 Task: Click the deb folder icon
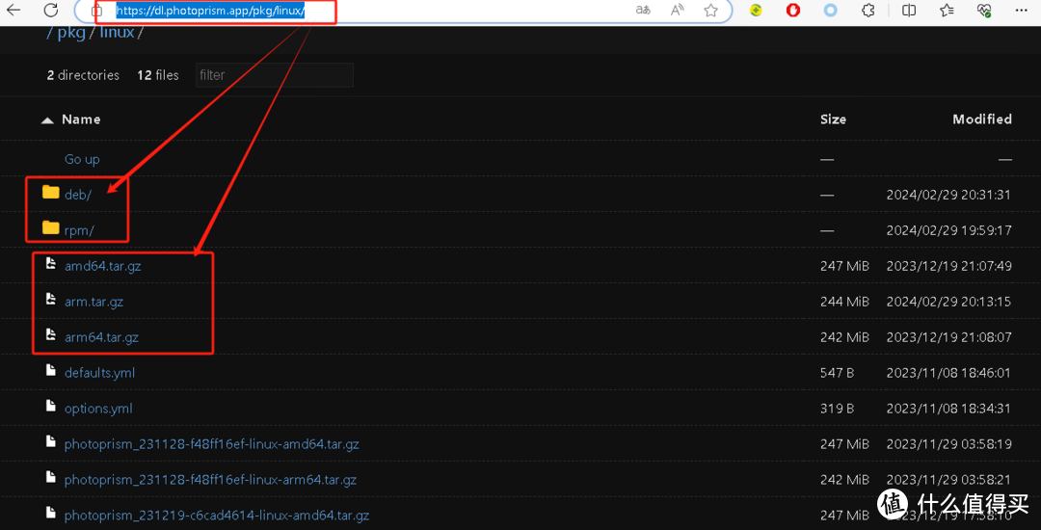[x=50, y=193]
